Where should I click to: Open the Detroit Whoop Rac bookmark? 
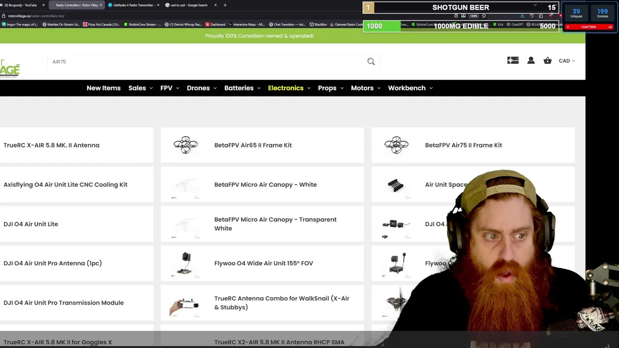coord(183,24)
